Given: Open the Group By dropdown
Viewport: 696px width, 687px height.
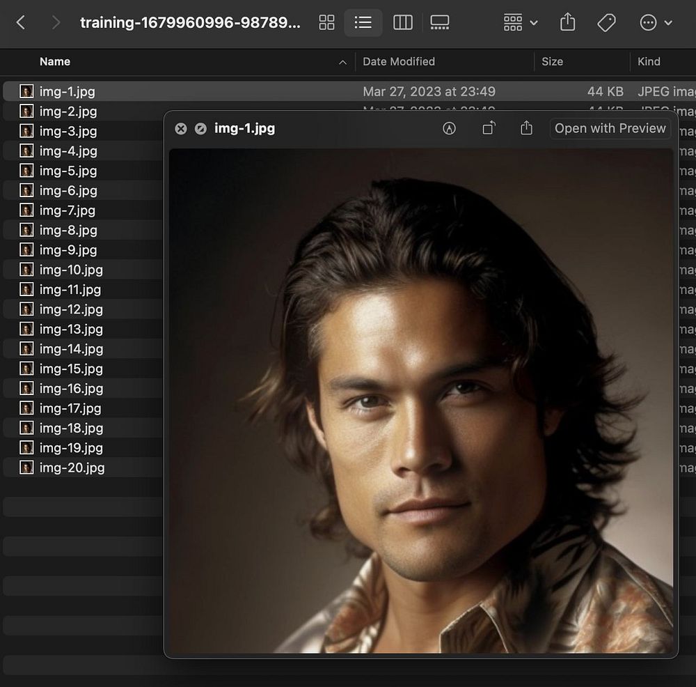Looking at the screenshot, I should coord(520,23).
